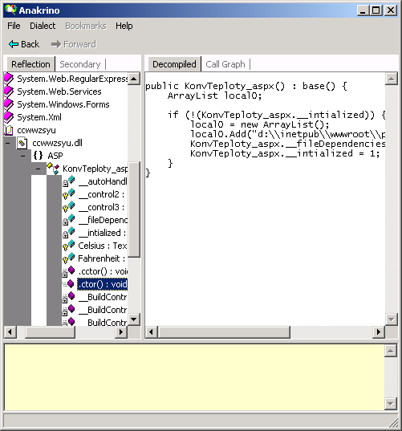Click the ASP namespace braces icon
This screenshot has width=402, height=431.
(38, 156)
